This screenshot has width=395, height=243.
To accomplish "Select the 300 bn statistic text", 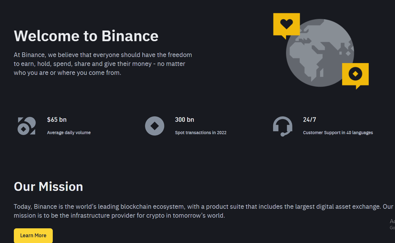I will [x=185, y=119].
